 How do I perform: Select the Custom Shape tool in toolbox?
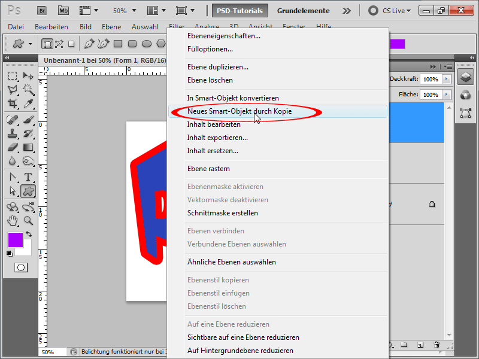[28, 191]
